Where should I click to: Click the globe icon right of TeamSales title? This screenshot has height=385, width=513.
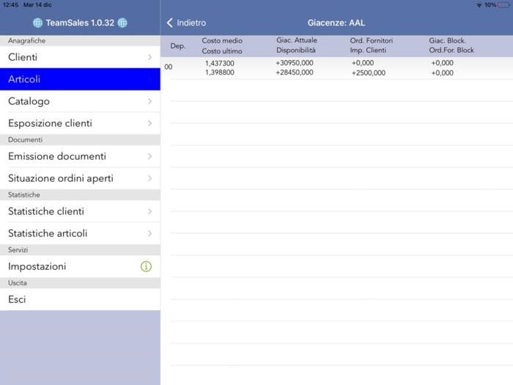(x=122, y=23)
